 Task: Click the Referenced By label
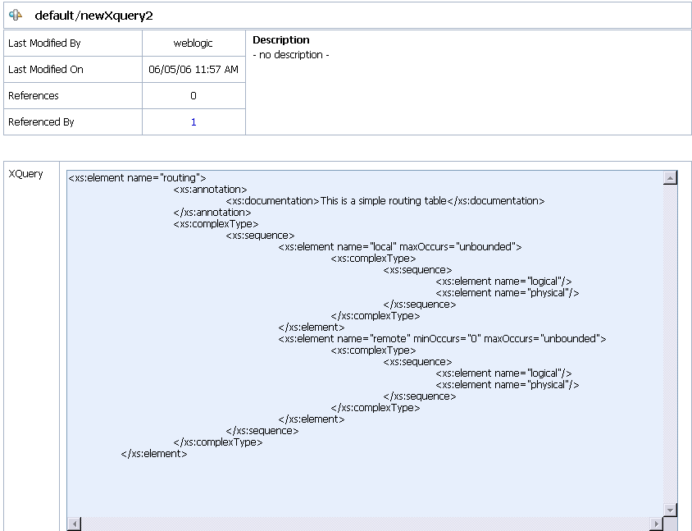pos(41,122)
